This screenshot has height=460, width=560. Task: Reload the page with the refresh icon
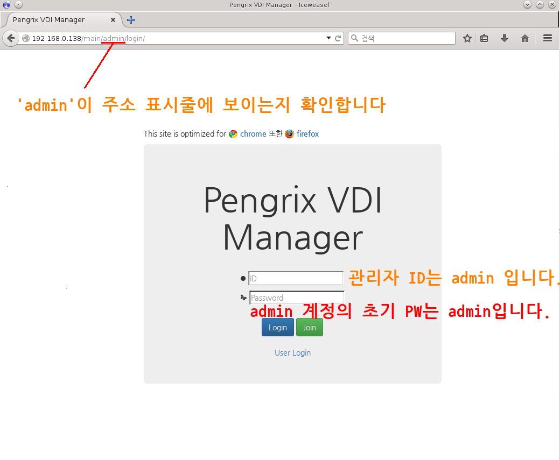point(338,38)
